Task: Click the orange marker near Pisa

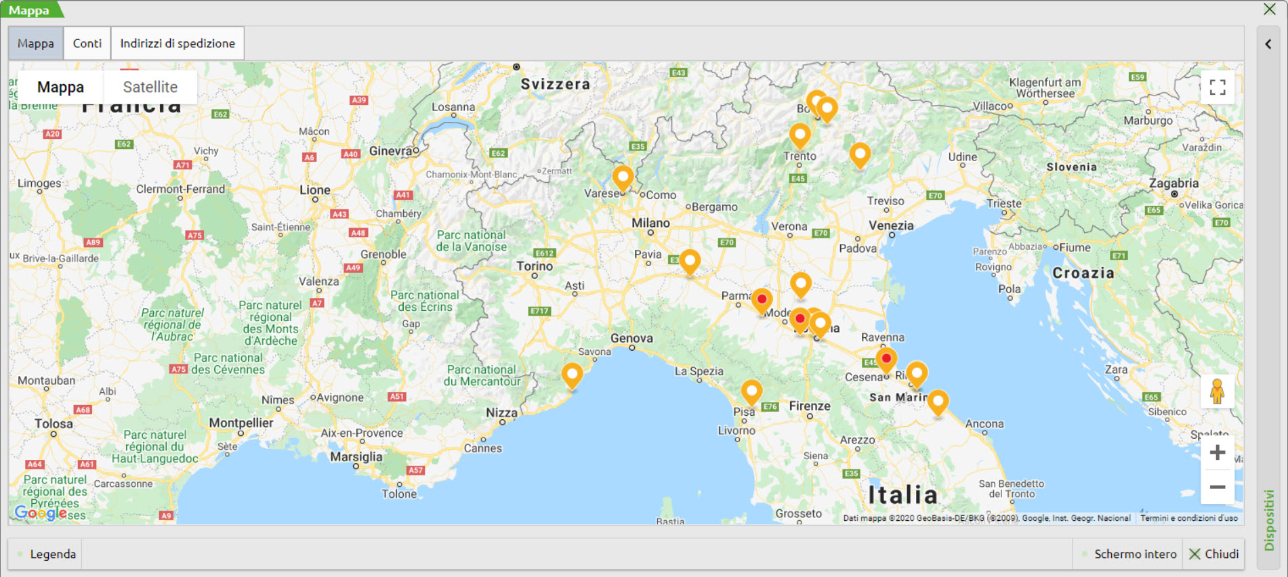Action: coord(751,391)
